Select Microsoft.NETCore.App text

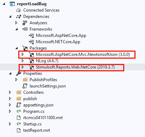click(x=58, y=42)
